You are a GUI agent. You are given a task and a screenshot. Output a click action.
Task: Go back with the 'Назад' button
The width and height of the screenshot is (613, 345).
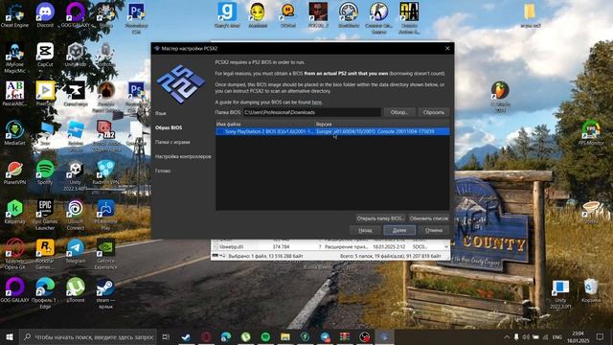pos(365,230)
